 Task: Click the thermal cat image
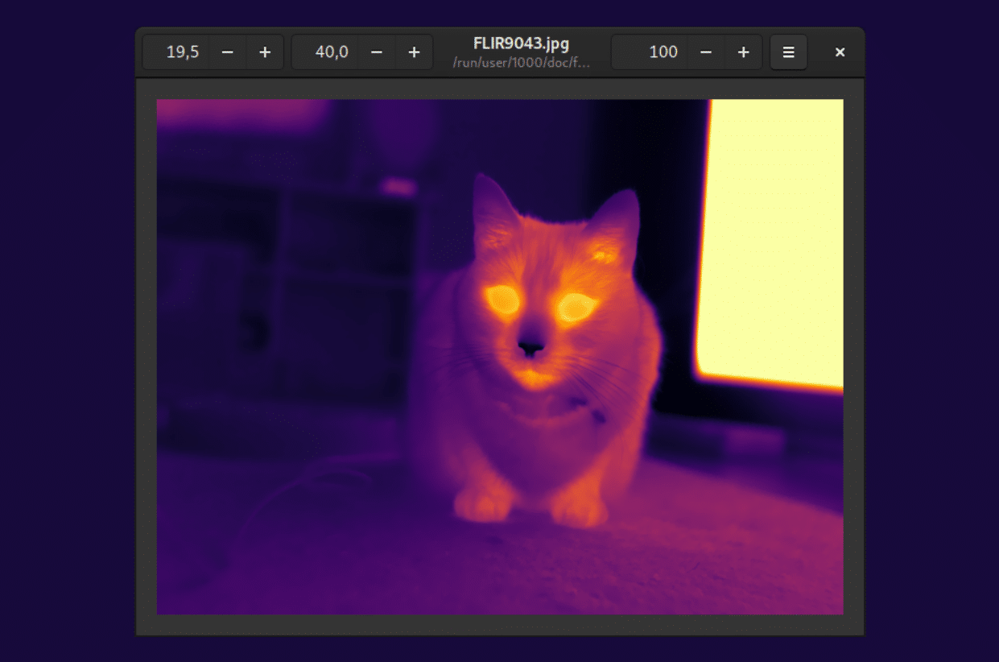[x=500, y=357]
